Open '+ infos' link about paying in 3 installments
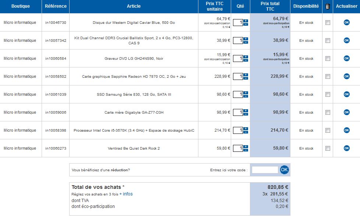 pos(126,194)
